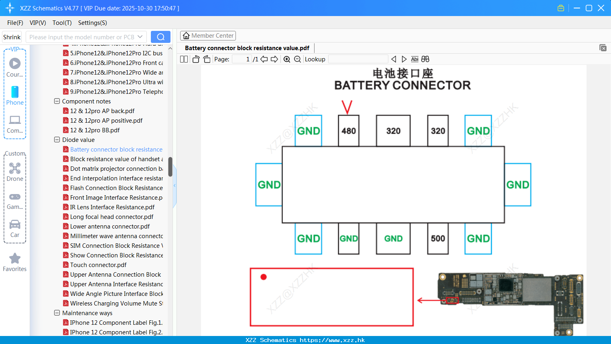The height and width of the screenshot is (344, 611).
Task: Collapse the Component notes tree group
Action: click(57, 101)
